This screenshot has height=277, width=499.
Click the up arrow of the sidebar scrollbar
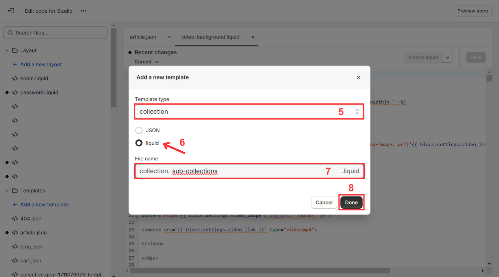coord(114,25)
